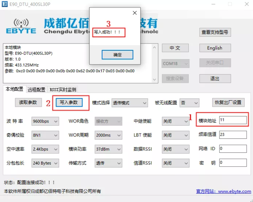Switch to the 远程配置 tab
This screenshot has width=253, height=202.
[36, 90]
